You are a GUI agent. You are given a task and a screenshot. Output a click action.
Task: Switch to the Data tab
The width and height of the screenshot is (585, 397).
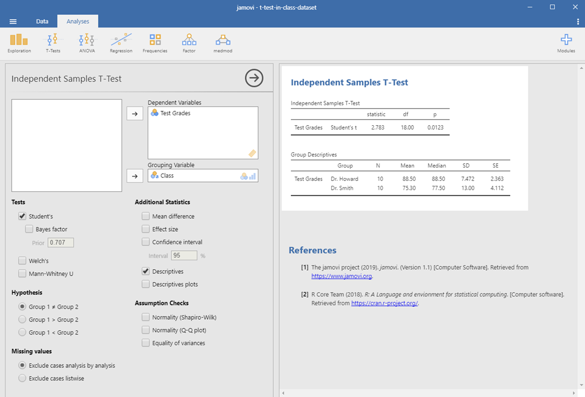coord(42,21)
